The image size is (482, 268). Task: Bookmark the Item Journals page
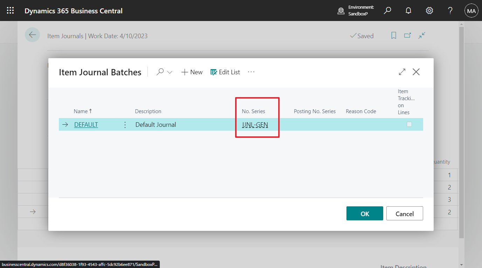click(393, 35)
